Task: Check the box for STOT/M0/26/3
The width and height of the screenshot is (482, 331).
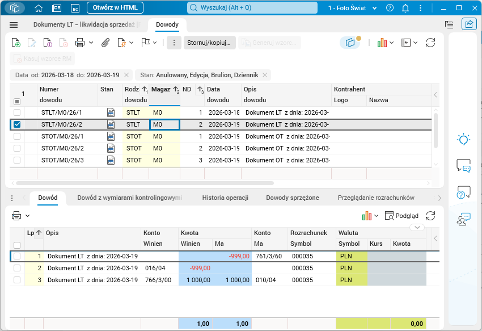Action: pos(17,160)
